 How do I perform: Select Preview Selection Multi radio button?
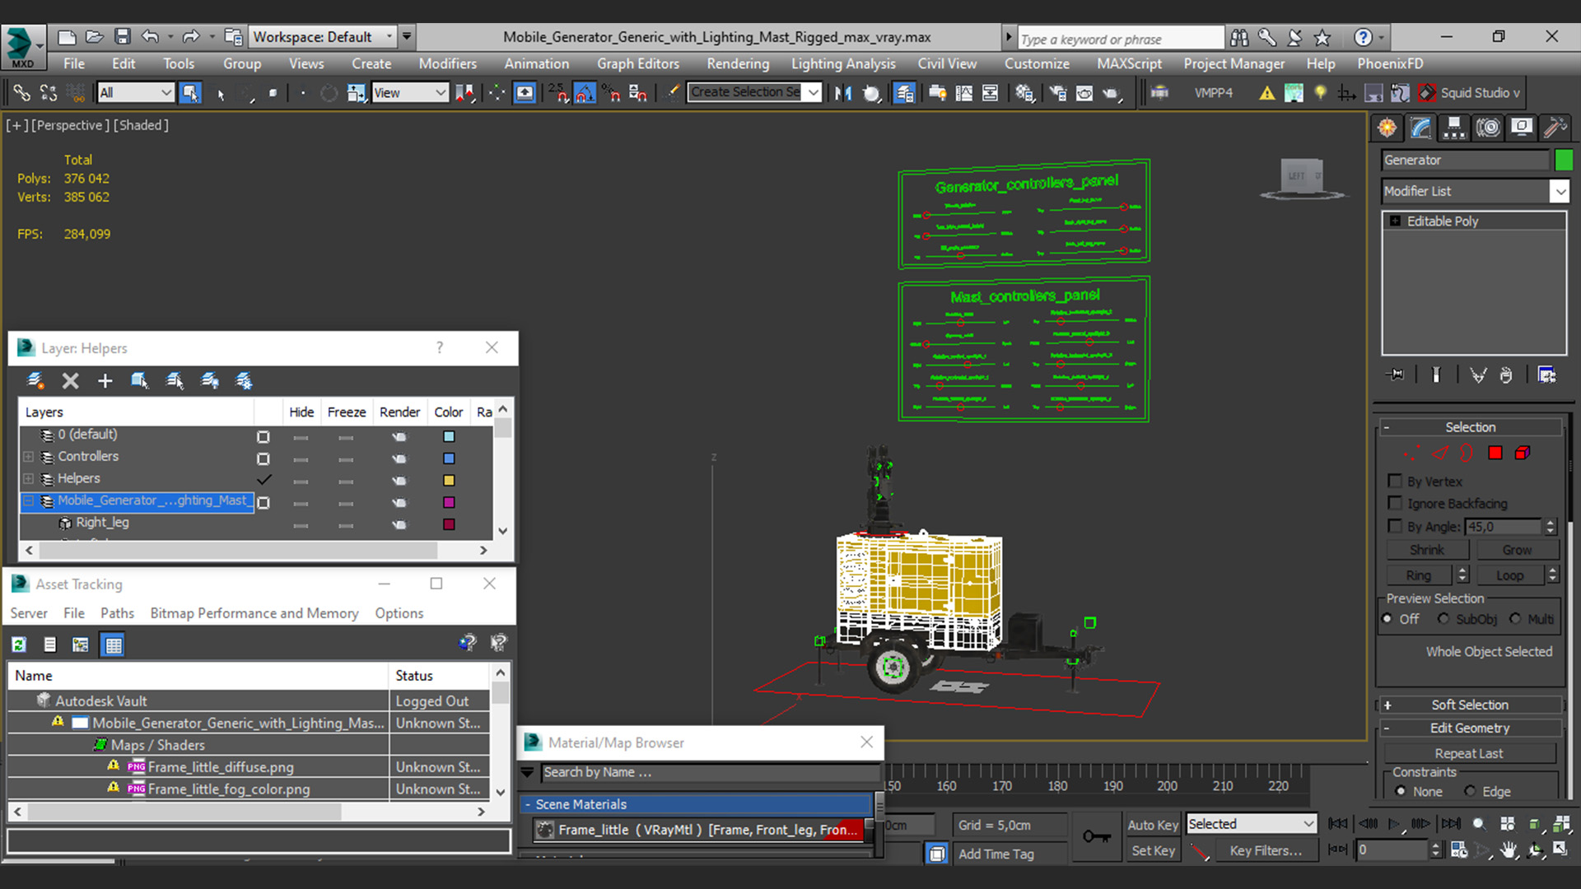click(x=1515, y=619)
